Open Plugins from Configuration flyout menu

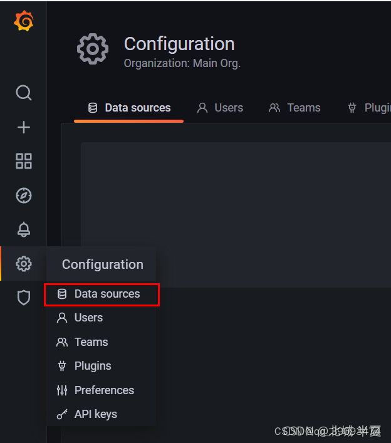coord(92,366)
